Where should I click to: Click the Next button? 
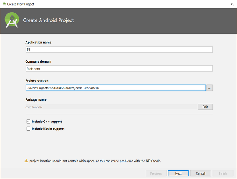point(178,173)
